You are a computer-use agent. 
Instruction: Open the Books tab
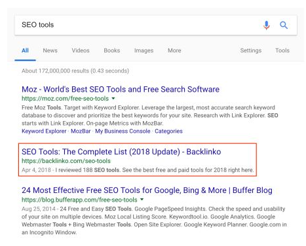112,50
